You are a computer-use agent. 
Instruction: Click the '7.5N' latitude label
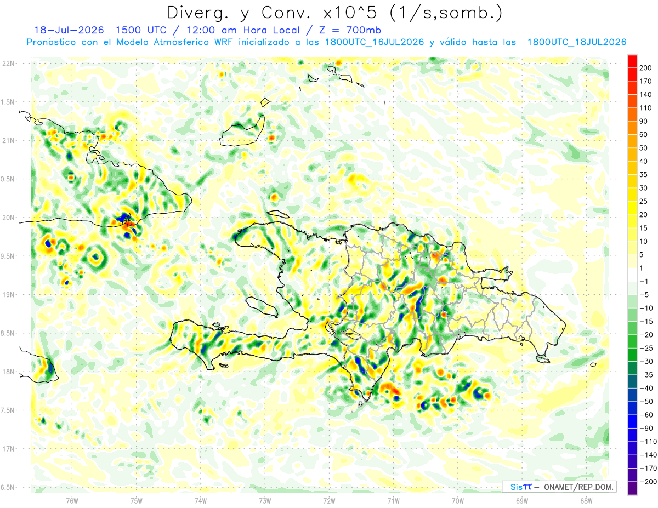click(x=8, y=410)
